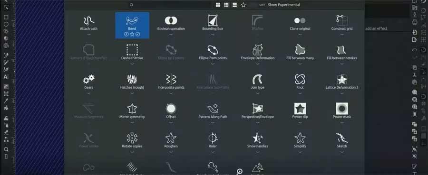Select the Text tool in left toolbox
The width and height of the screenshot is (428, 175).
click(x=6, y=77)
